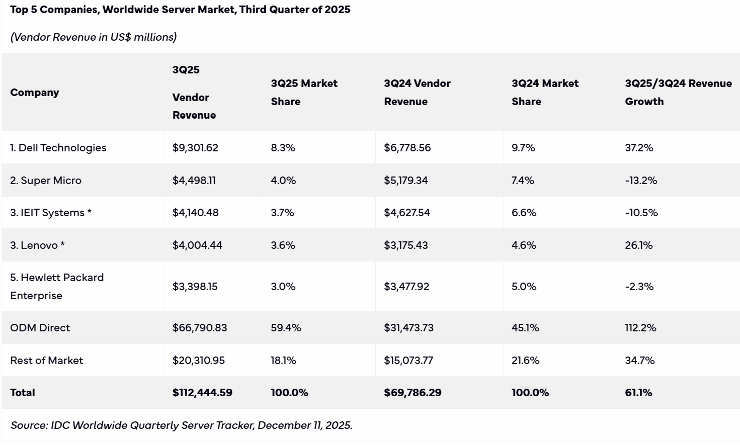Image resolution: width=740 pixels, height=445 pixels.
Task: Select the total 3Q24 revenue $69,786.29
Action: [413, 393]
